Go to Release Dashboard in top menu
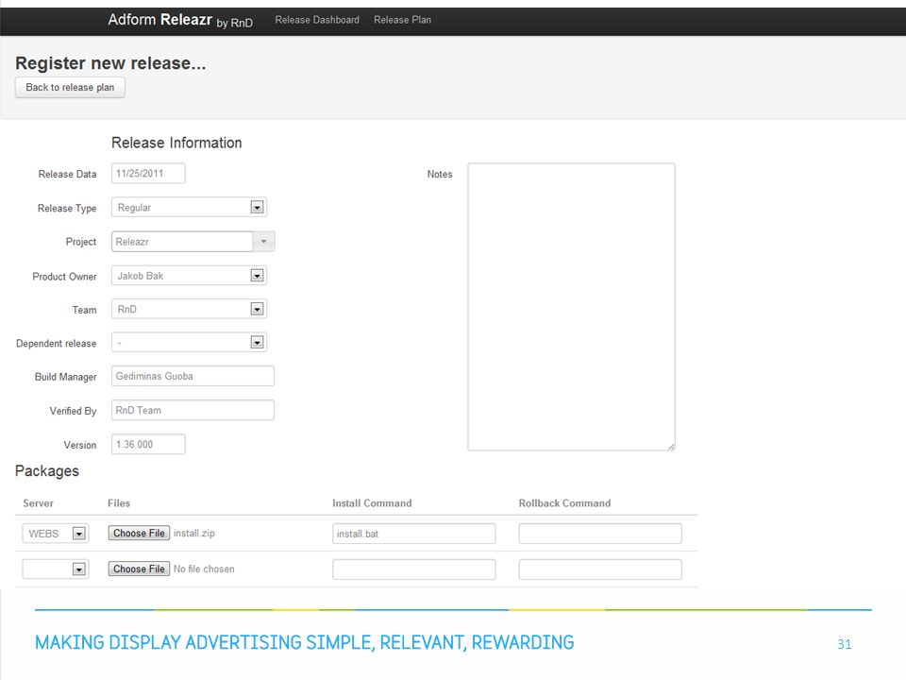This screenshot has height=680, width=906. coord(317,20)
